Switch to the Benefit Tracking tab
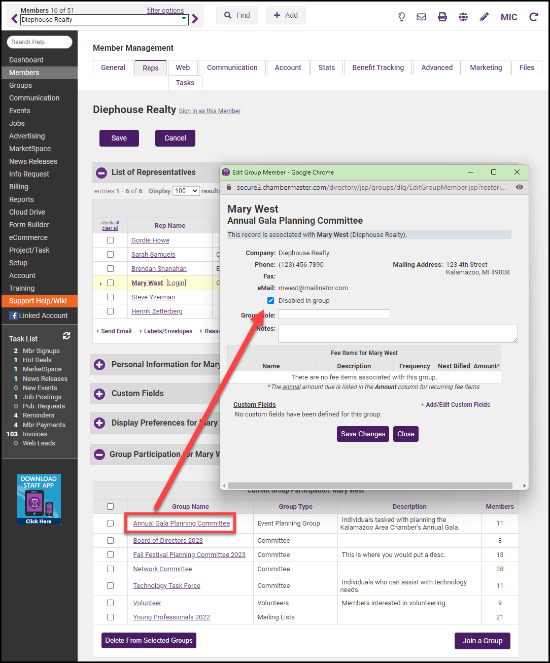 [x=378, y=67]
